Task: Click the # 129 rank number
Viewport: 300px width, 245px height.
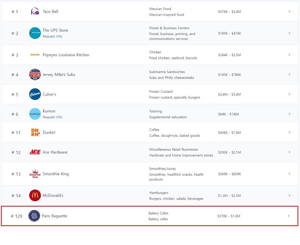Action: [16, 216]
